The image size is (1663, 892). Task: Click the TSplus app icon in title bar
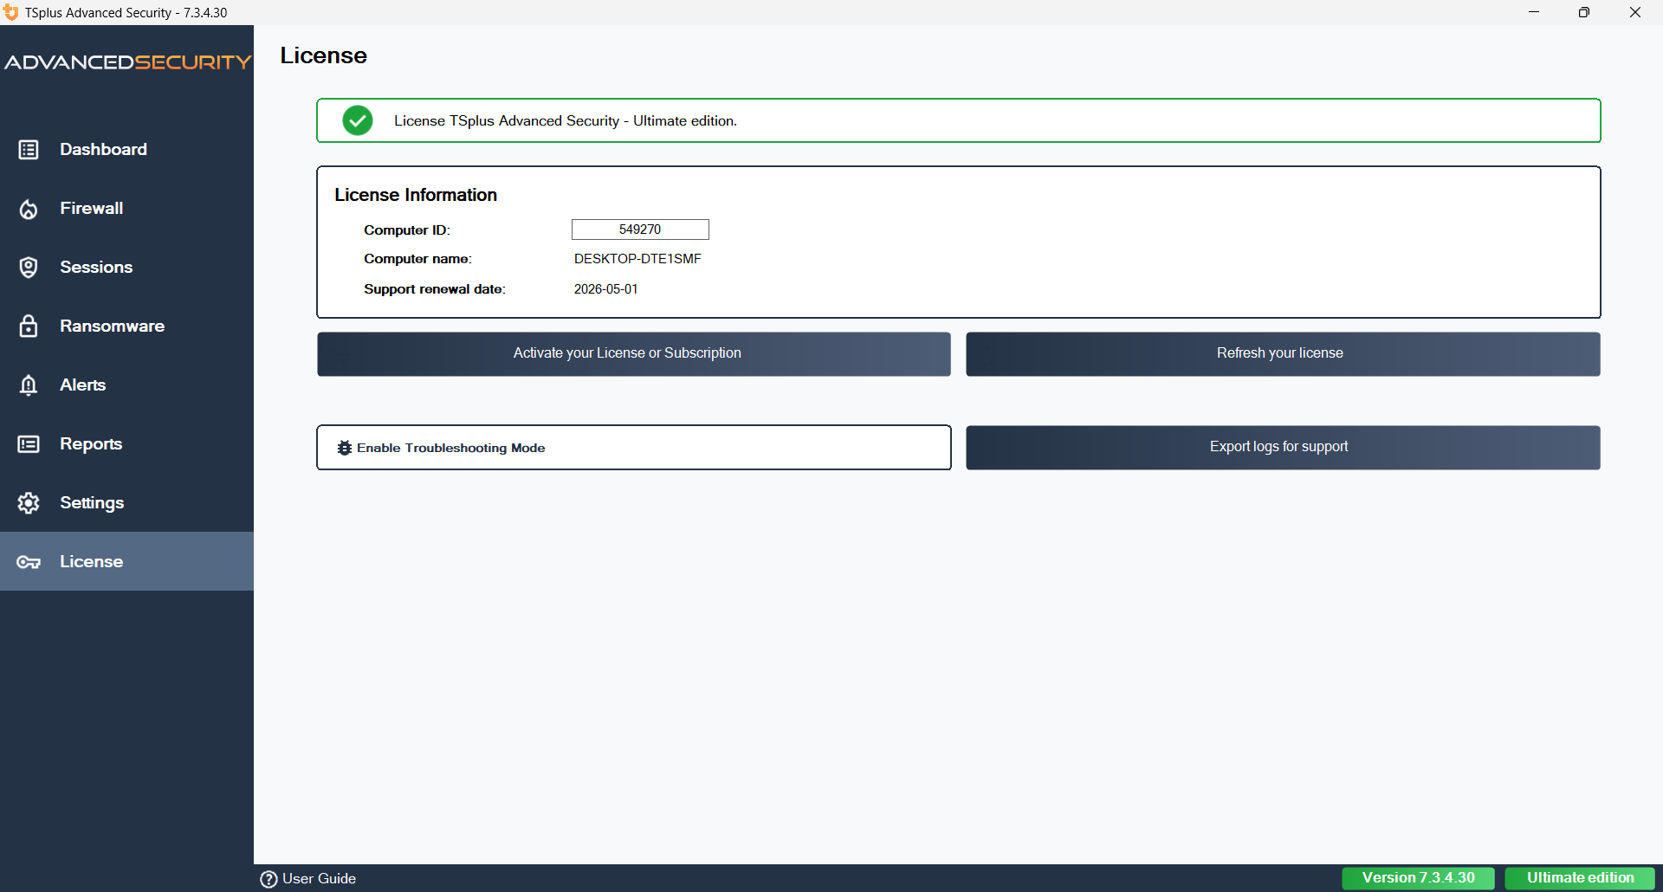10,12
